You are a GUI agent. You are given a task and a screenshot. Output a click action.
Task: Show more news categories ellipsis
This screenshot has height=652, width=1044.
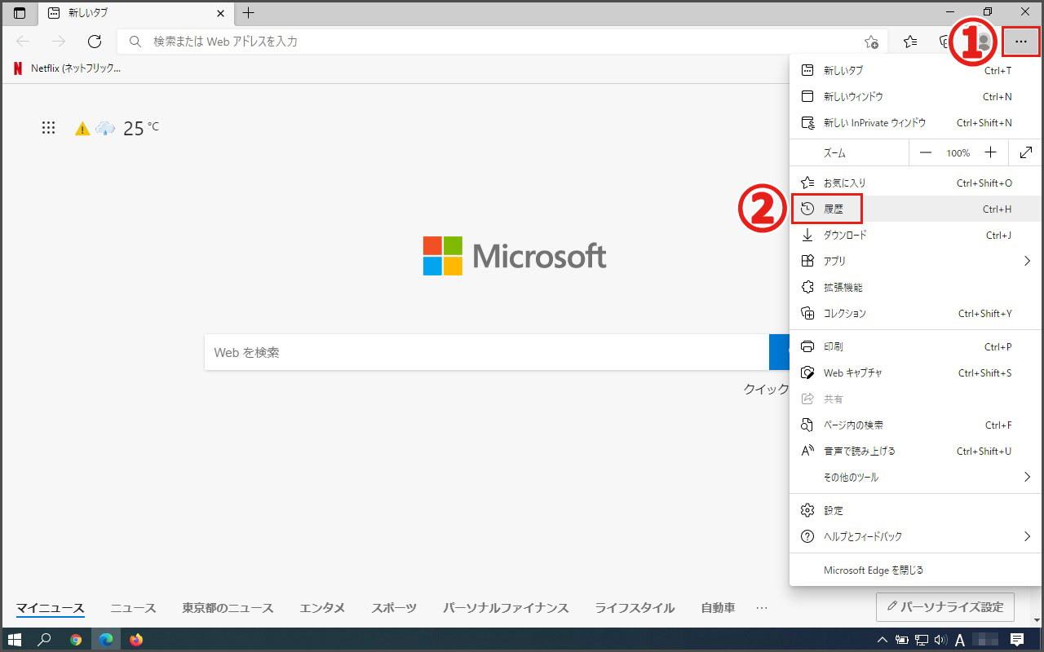[762, 608]
